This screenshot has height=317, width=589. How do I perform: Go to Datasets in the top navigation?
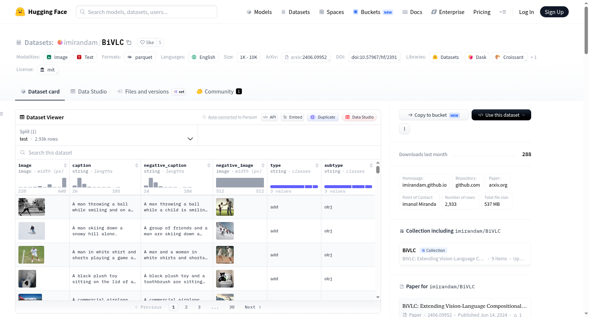pos(296,12)
